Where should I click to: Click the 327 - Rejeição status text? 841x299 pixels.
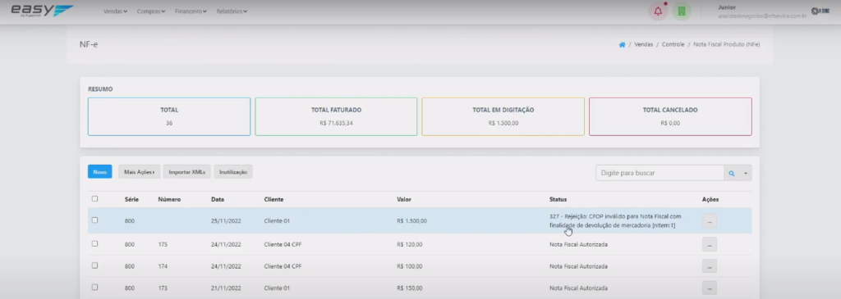click(x=615, y=221)
